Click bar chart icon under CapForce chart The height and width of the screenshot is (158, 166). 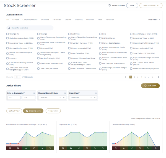pos(71,148)
